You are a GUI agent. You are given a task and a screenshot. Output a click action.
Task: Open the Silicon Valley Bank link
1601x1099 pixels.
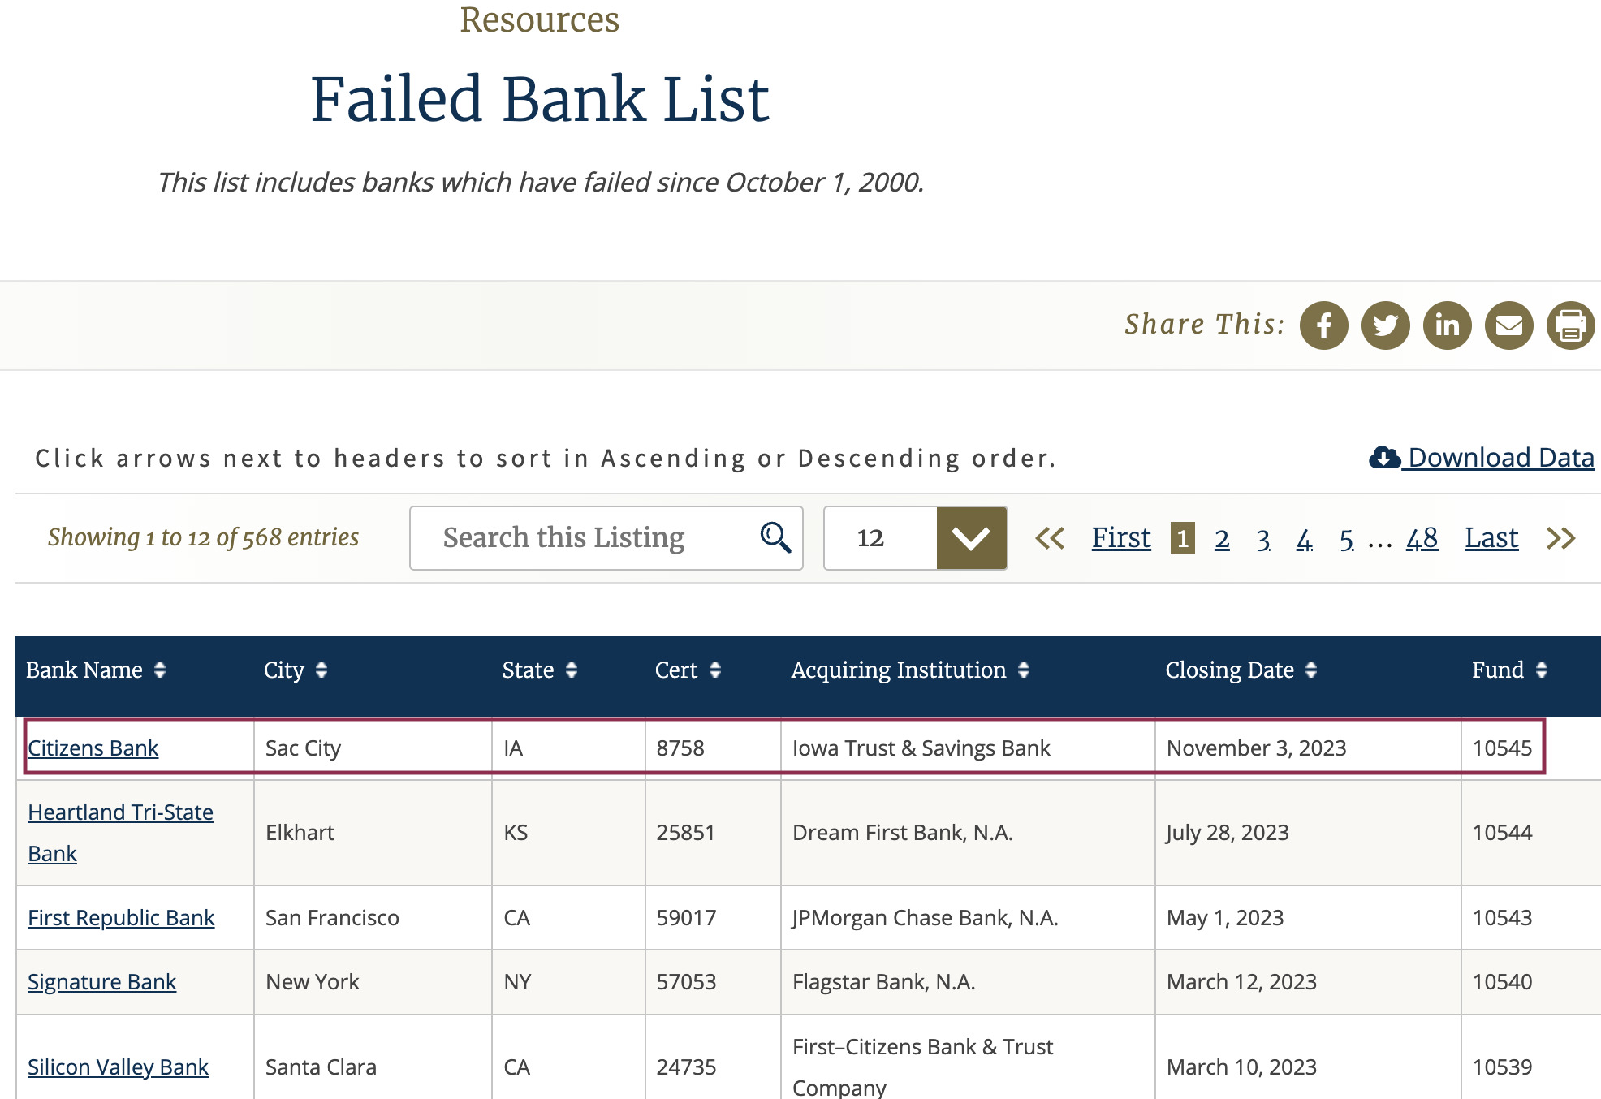[x=118, y=1067]
